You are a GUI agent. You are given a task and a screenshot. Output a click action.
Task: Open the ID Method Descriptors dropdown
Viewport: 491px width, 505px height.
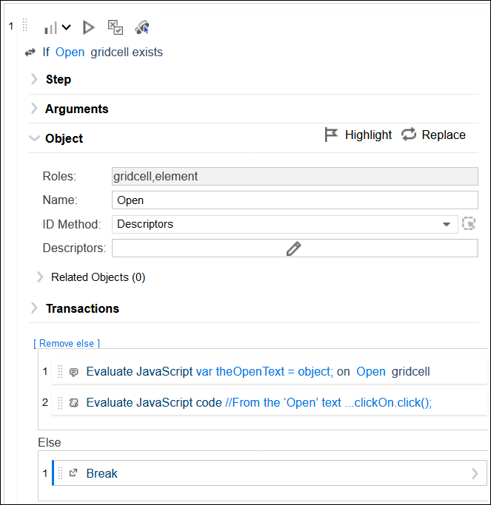446,224
